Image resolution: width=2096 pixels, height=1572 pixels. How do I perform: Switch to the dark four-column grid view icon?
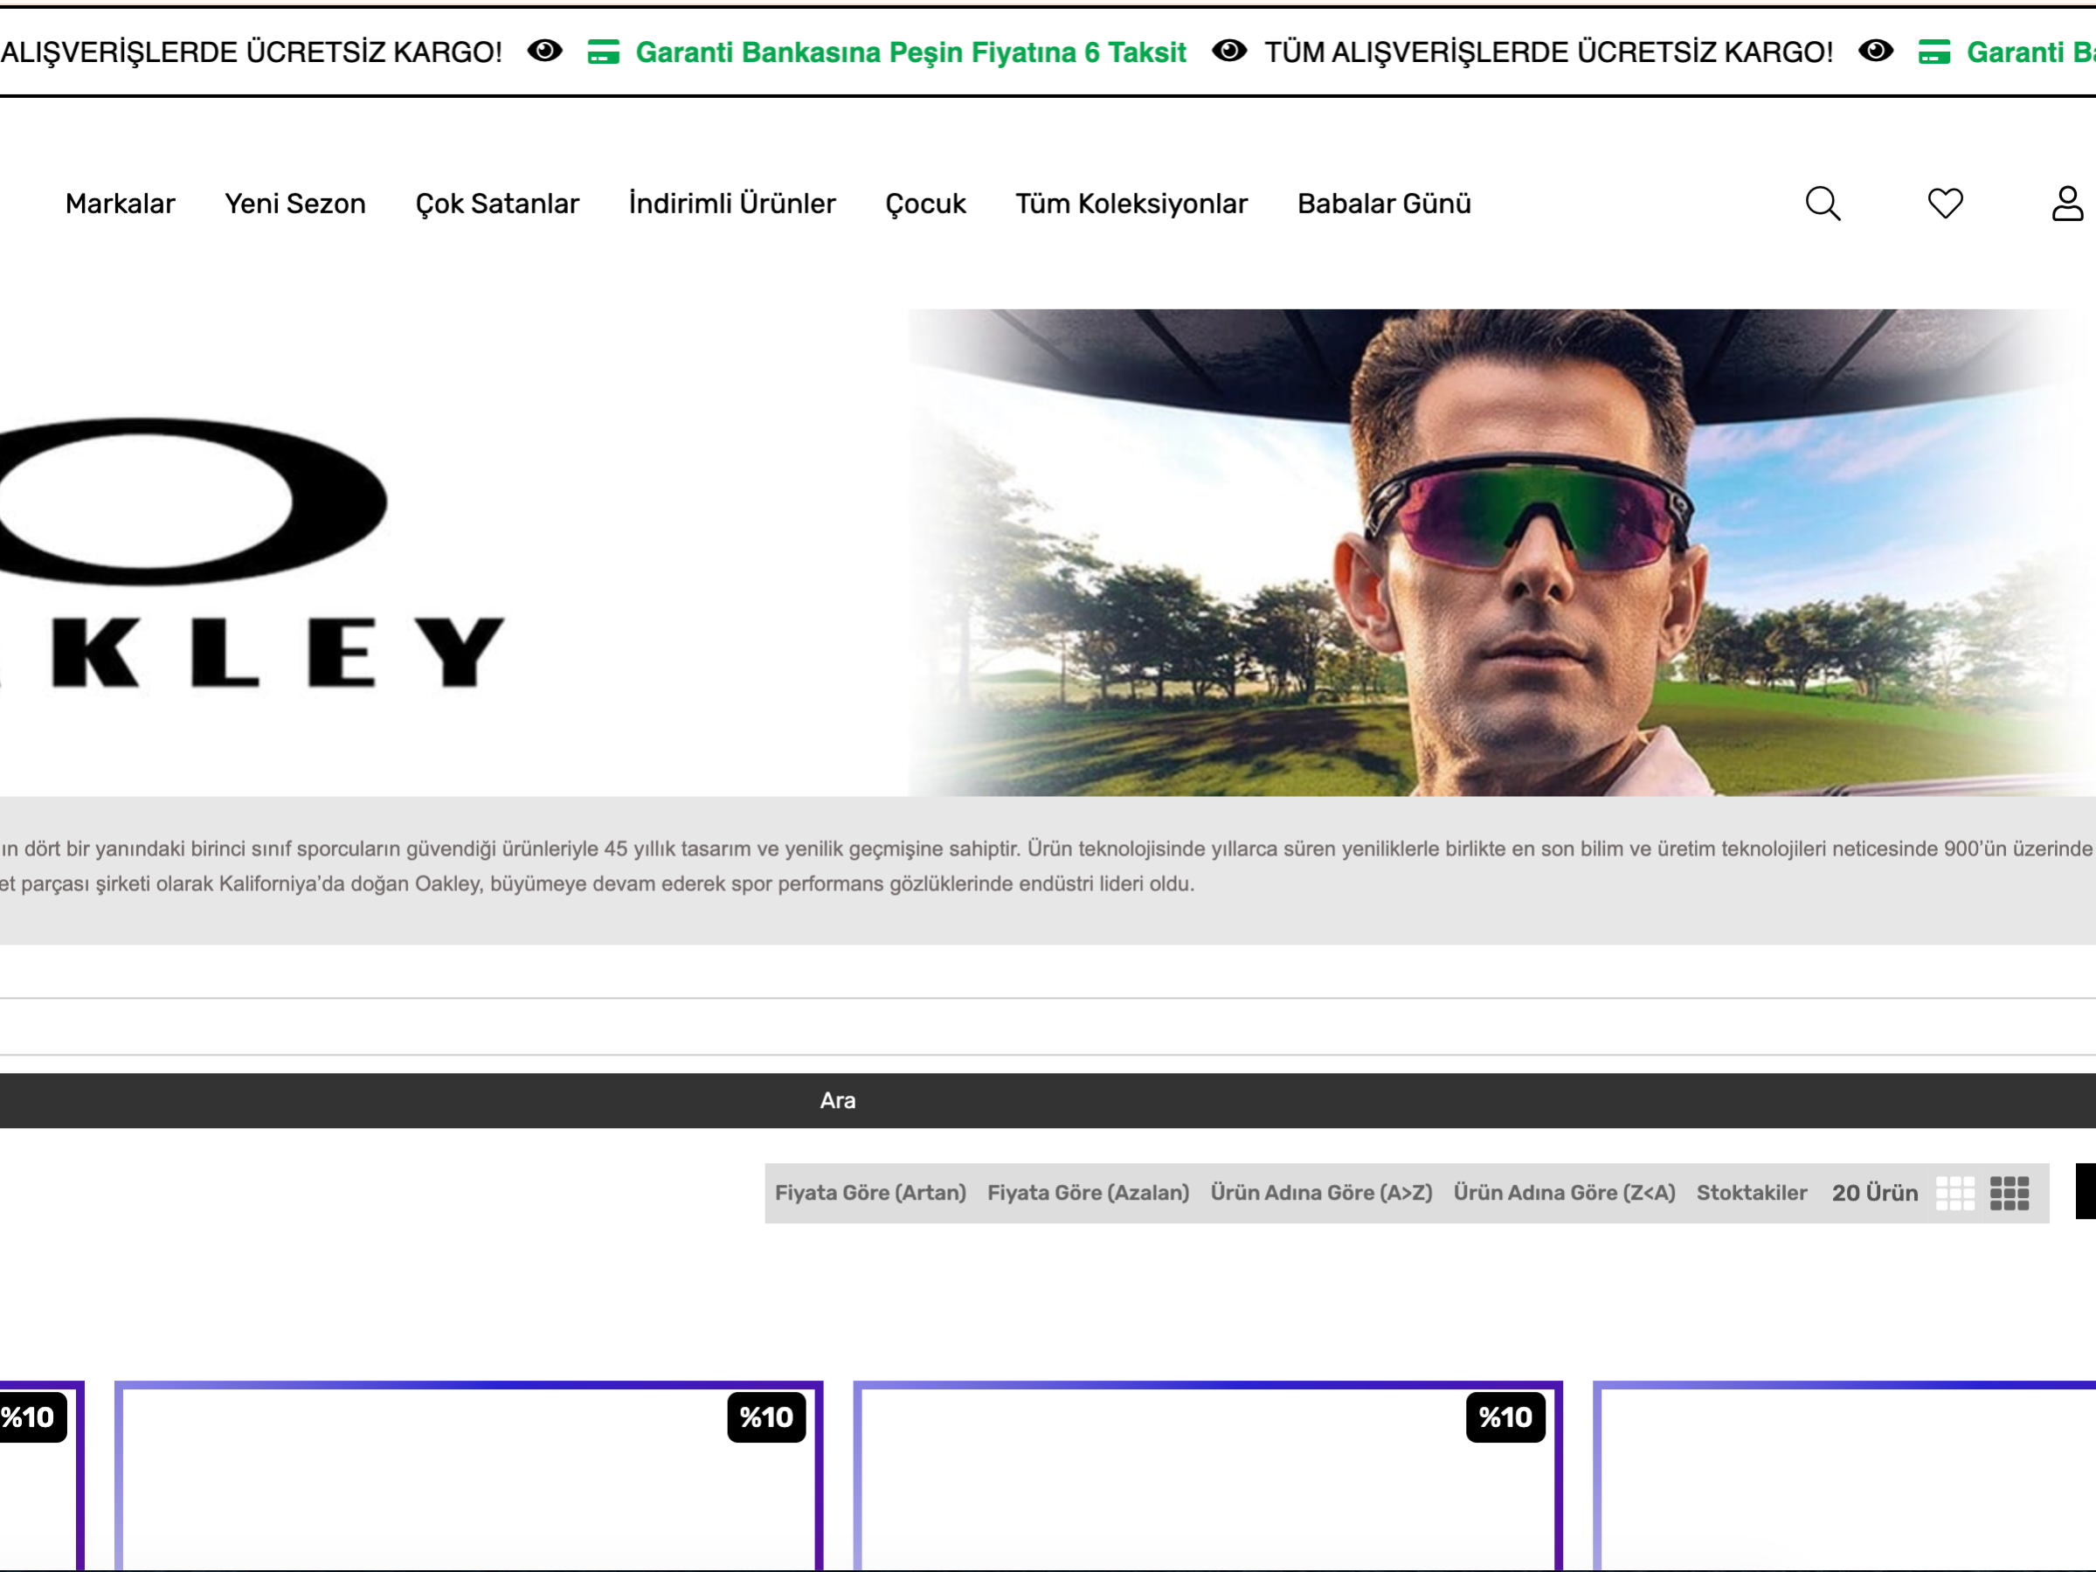(2009, 1193)
